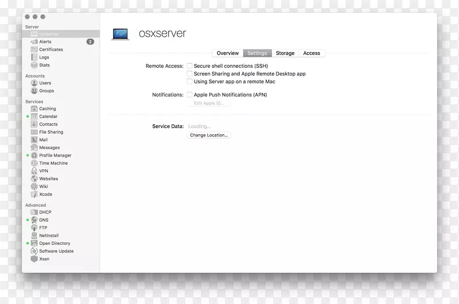The height and width of the screenshot is (304, 459).
Task: Open the File Sharing service icon
Action: 34,132
